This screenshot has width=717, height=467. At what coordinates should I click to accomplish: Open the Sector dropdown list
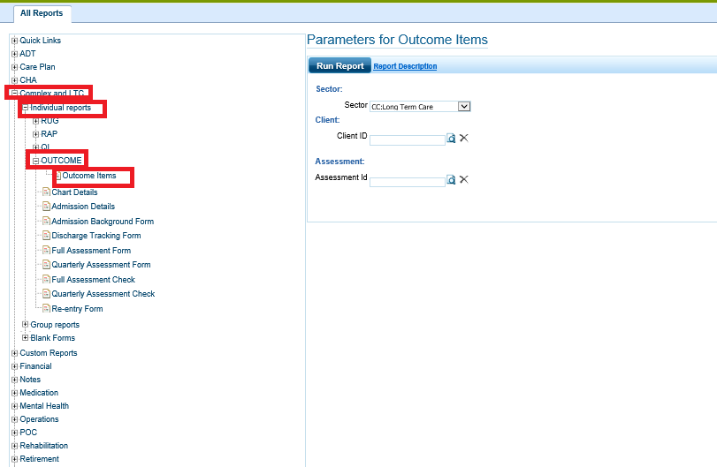(x=464, y=106)
